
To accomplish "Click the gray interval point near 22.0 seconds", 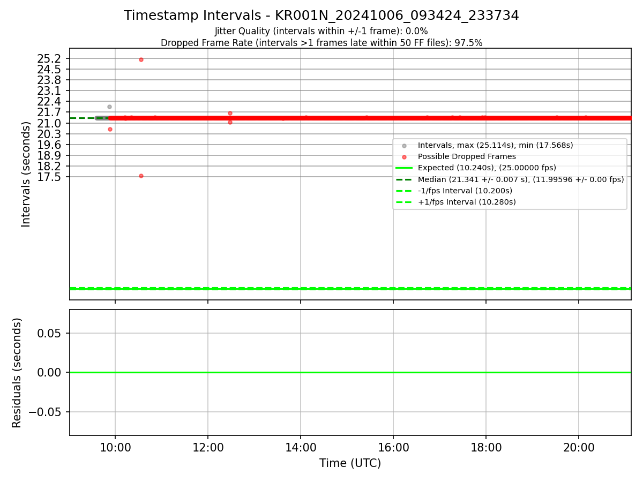I will pyautogui.click(x=109, y=107).
